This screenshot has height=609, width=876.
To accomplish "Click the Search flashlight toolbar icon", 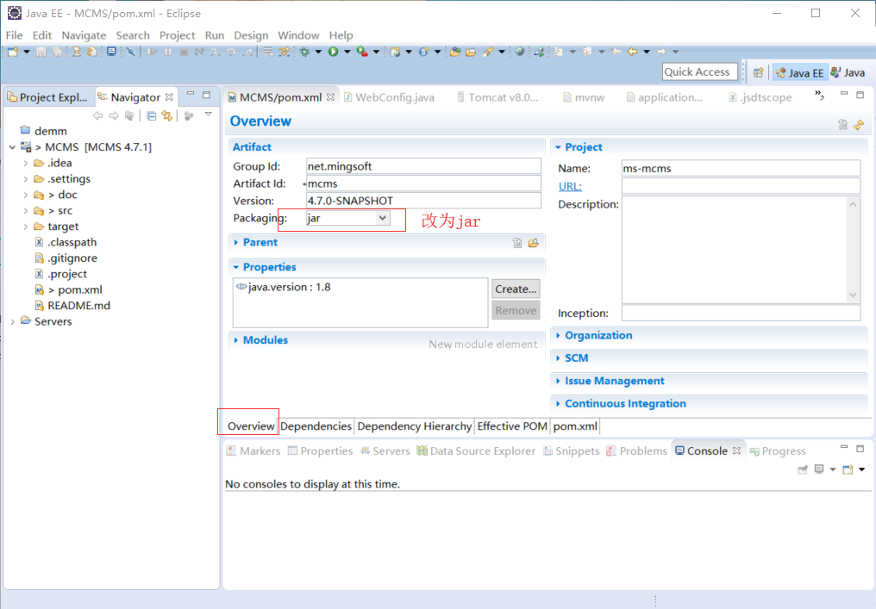I will click(488, 52).
